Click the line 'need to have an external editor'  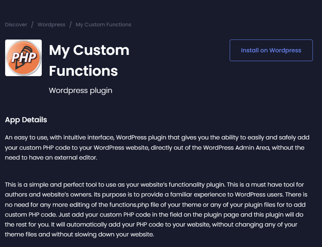tap(51, 158)
